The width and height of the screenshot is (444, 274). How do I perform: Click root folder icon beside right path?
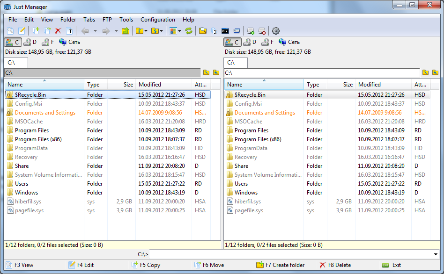click(426, 72)
